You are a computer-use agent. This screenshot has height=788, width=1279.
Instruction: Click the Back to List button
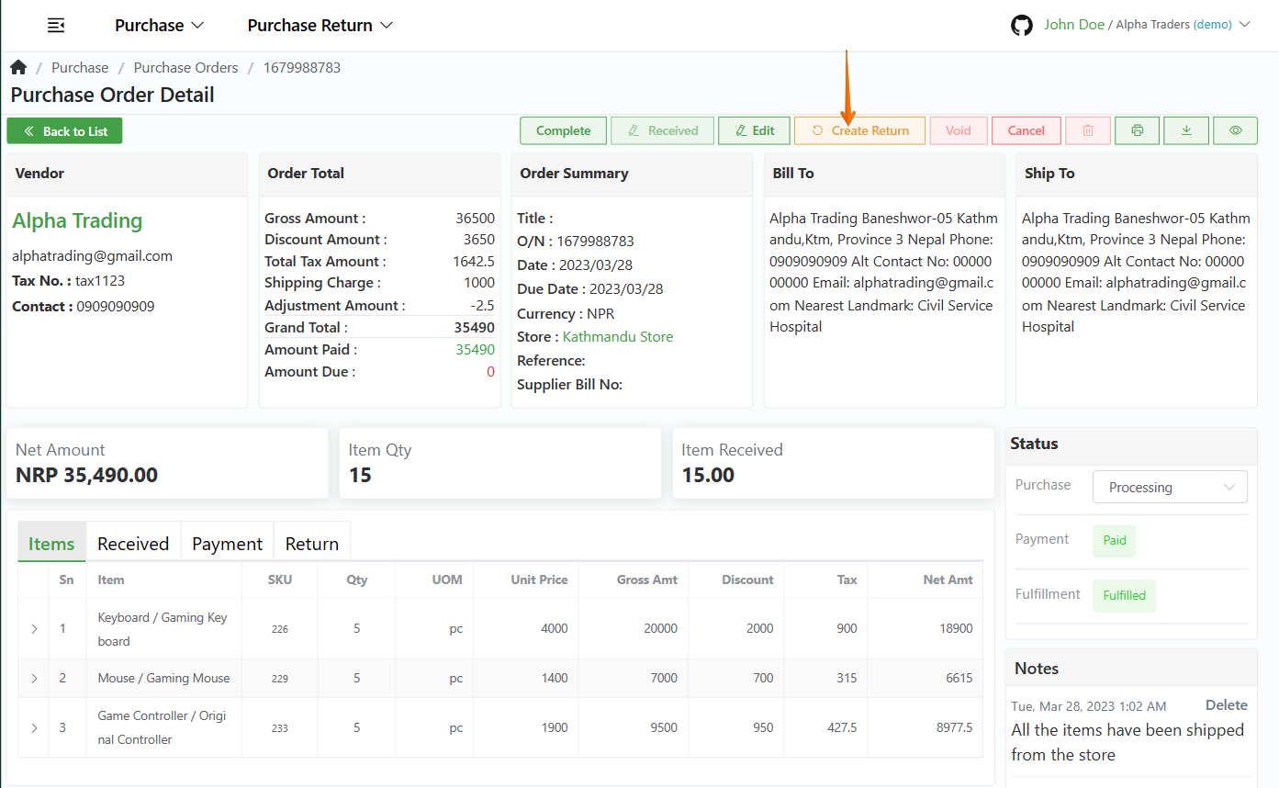tap(64, 130)
